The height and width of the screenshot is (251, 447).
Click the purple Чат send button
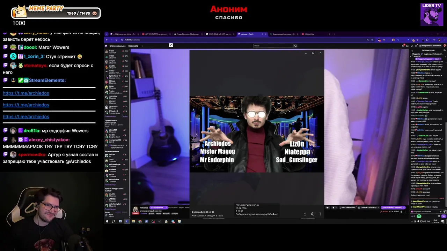click(x=444, y=216)
